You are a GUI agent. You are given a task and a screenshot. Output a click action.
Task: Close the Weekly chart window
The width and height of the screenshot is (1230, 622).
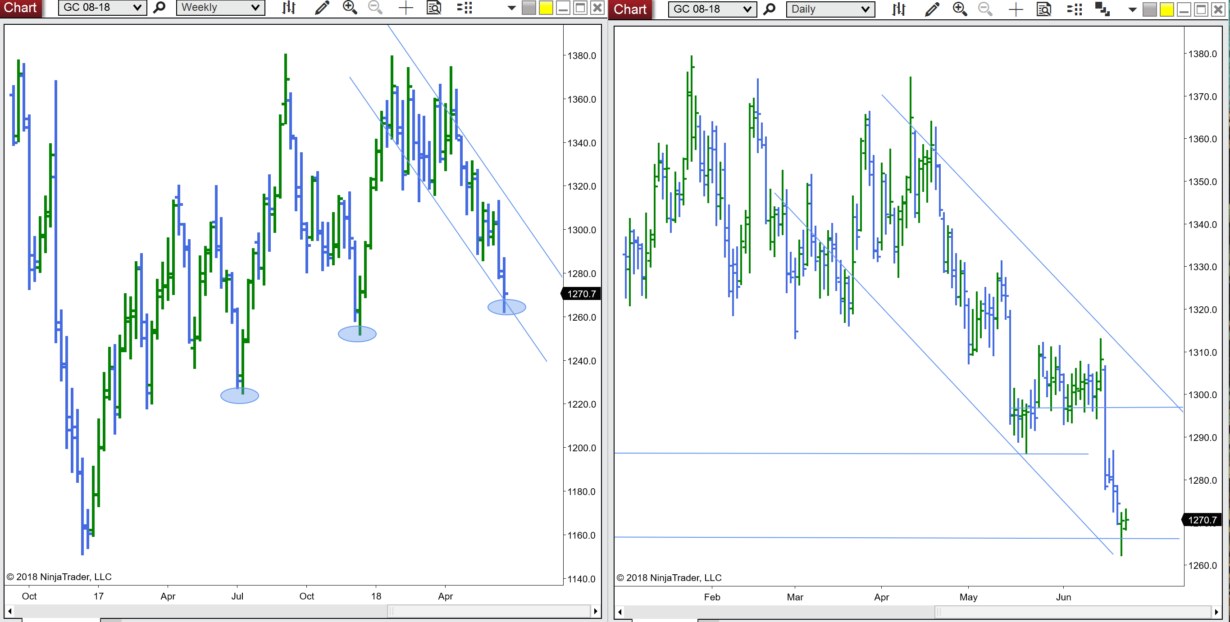coord(597,8)
